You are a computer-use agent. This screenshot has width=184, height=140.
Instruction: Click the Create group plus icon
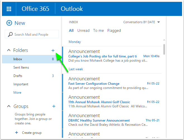pyautogui.click(x=16, y=133)
